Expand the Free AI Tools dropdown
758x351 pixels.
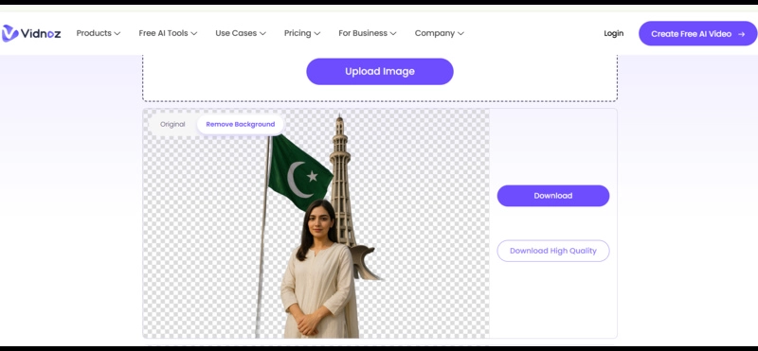pyautogui.click(x=168, y=33)
